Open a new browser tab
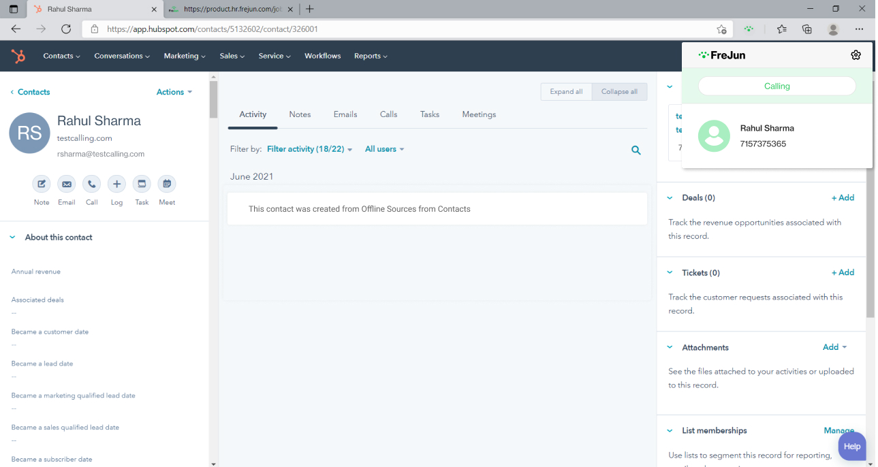The image size is (878, 467). coord(310,9)
